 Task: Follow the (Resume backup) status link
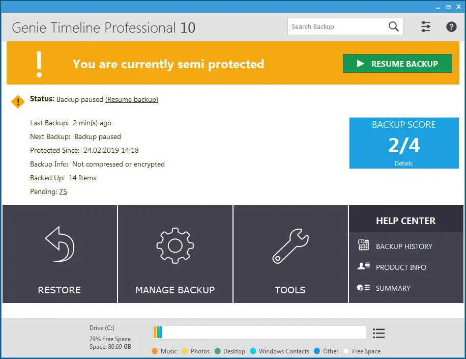132,99
